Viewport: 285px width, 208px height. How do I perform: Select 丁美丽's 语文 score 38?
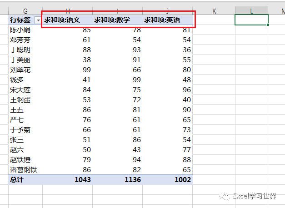(x=67, y=60)
